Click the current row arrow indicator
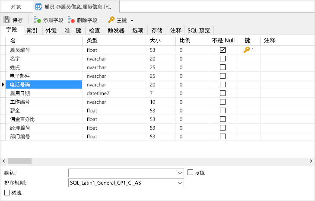Screen dimensions: 315x201 [x=3, y=85]
